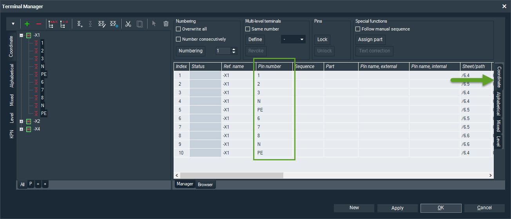This screenshot has height=219, width=511.
Task: Click the Pin number column header
Action: coord(274,66)
